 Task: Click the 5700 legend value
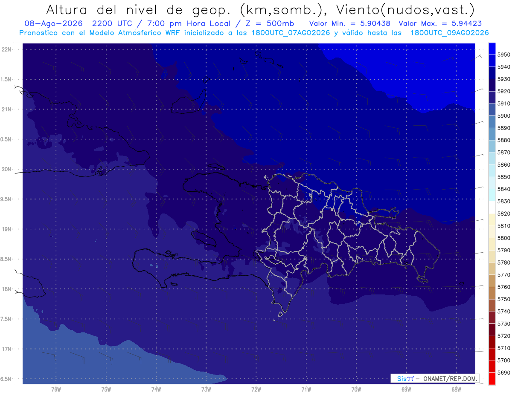point(503,361)
